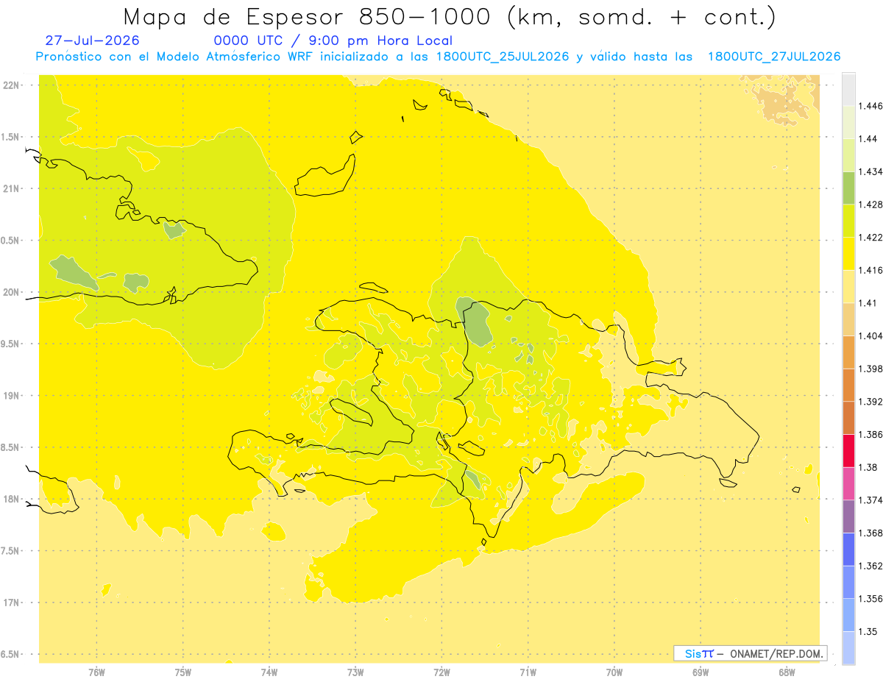Pick the tan 1.404–1.41 legend swatch
This screenshot has height=682, width=883.
coord(848,319)
